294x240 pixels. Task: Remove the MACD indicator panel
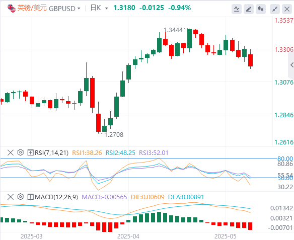point(11,197)
